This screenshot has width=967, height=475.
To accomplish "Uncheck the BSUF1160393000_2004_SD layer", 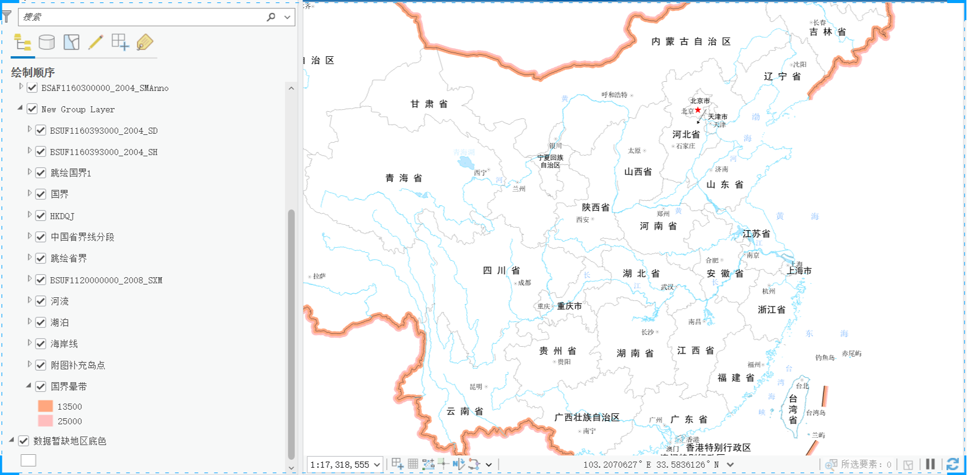I will point(41,131).
